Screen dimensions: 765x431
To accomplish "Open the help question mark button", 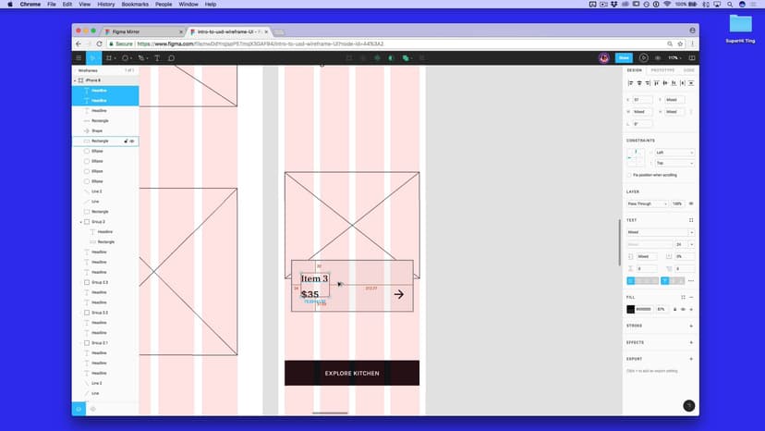I will coord(687,405).
